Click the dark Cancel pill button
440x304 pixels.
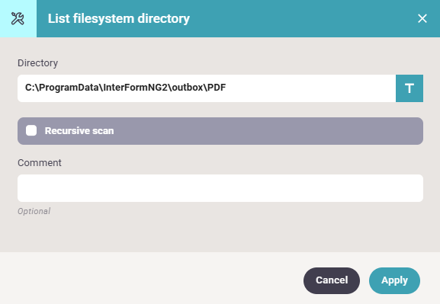click(332, 280)
